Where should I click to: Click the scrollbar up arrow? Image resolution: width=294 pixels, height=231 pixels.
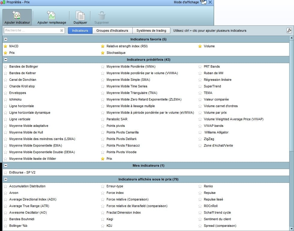tap(291, 38)
